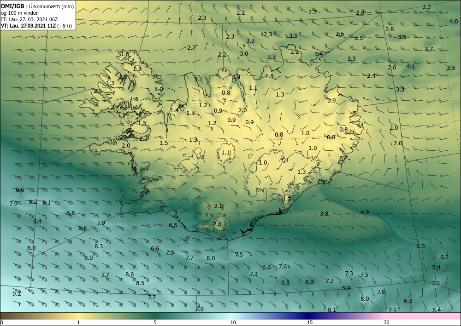Click the 8.6 value on the map
Image resolution: width=461 pixels, height=326 pixels.
tap(130, 275)
